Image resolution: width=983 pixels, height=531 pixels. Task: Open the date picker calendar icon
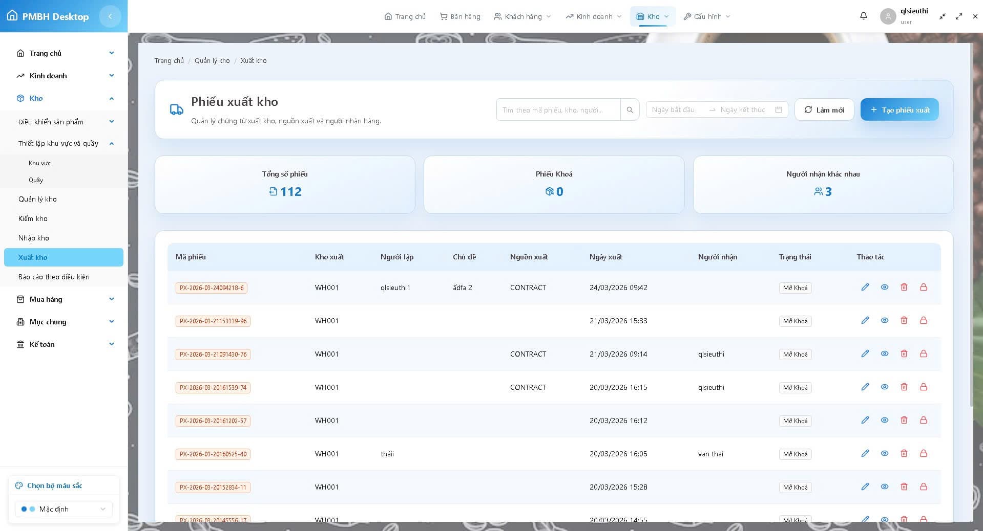coord(778,109)
